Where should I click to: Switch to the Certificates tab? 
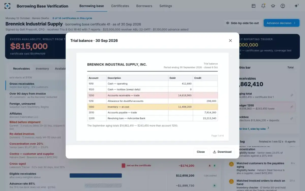(120, 6)
